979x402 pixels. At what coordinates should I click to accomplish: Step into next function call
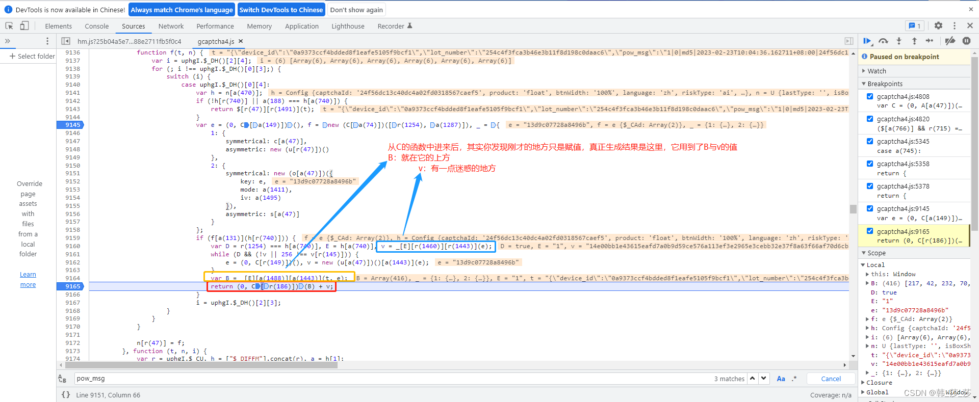[899, 41]
